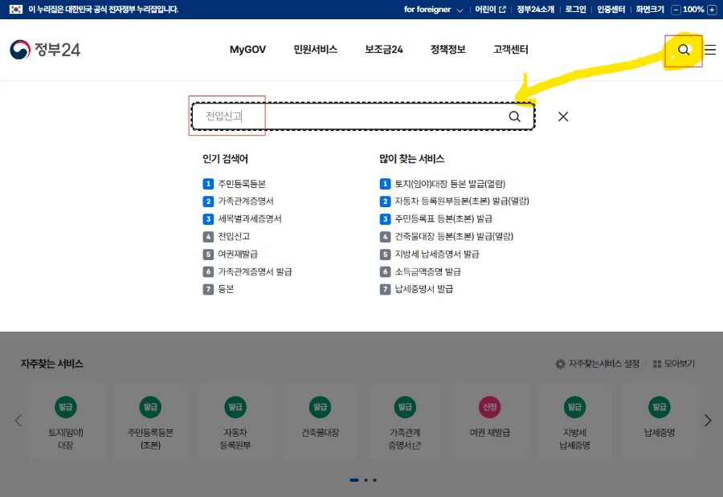Image resolution: width=723 pixels, height=497 pixels.
Task: Clear the search box with the X icon
Action: click(x=563, y=116)
